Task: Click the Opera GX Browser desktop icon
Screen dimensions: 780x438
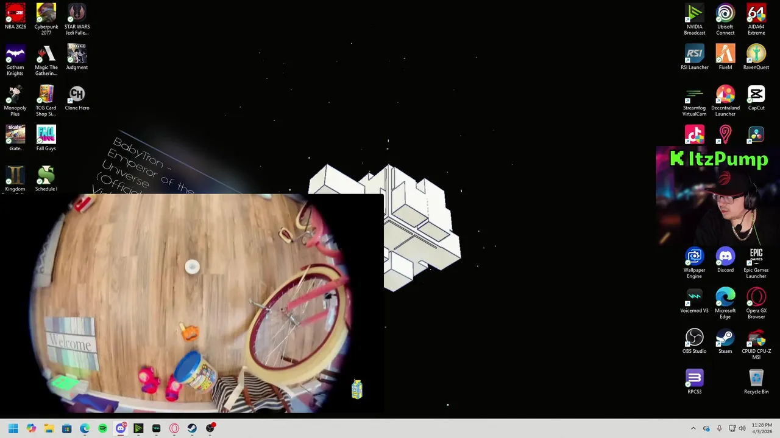Action: point(756,304)
